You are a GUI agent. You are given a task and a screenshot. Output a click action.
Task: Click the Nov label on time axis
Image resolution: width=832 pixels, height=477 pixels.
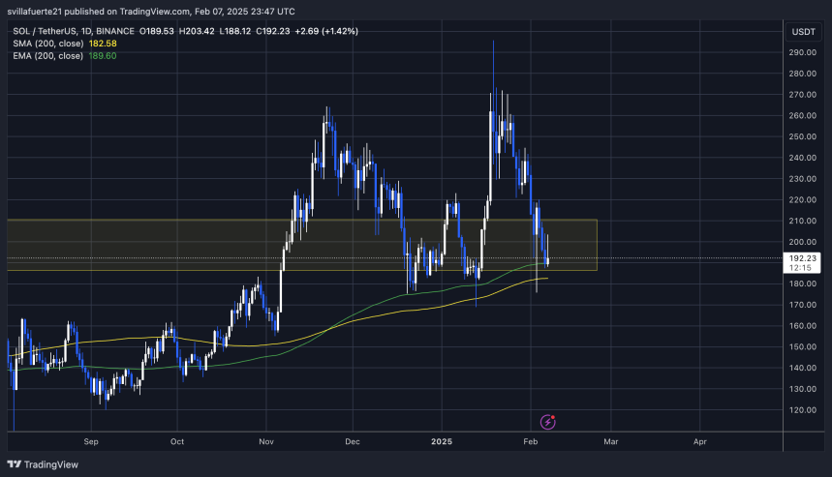tap(266, 441)
